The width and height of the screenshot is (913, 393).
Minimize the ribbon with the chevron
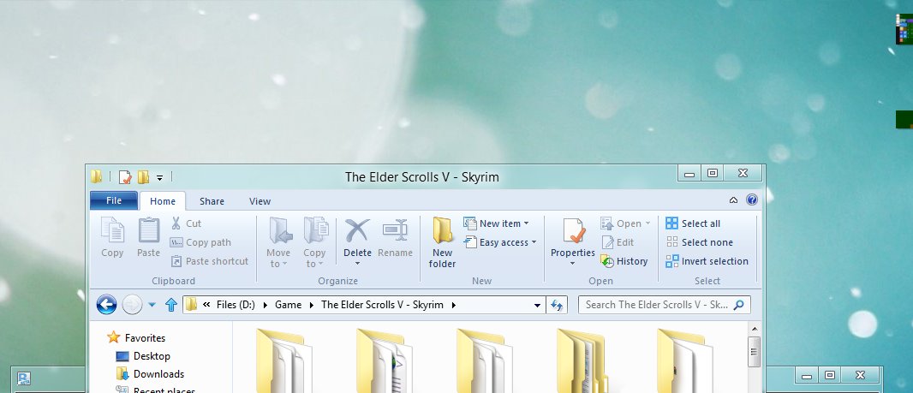734,200
